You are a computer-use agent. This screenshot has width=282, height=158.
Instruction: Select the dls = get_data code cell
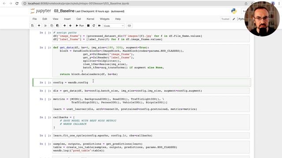(x=151, y=91)
